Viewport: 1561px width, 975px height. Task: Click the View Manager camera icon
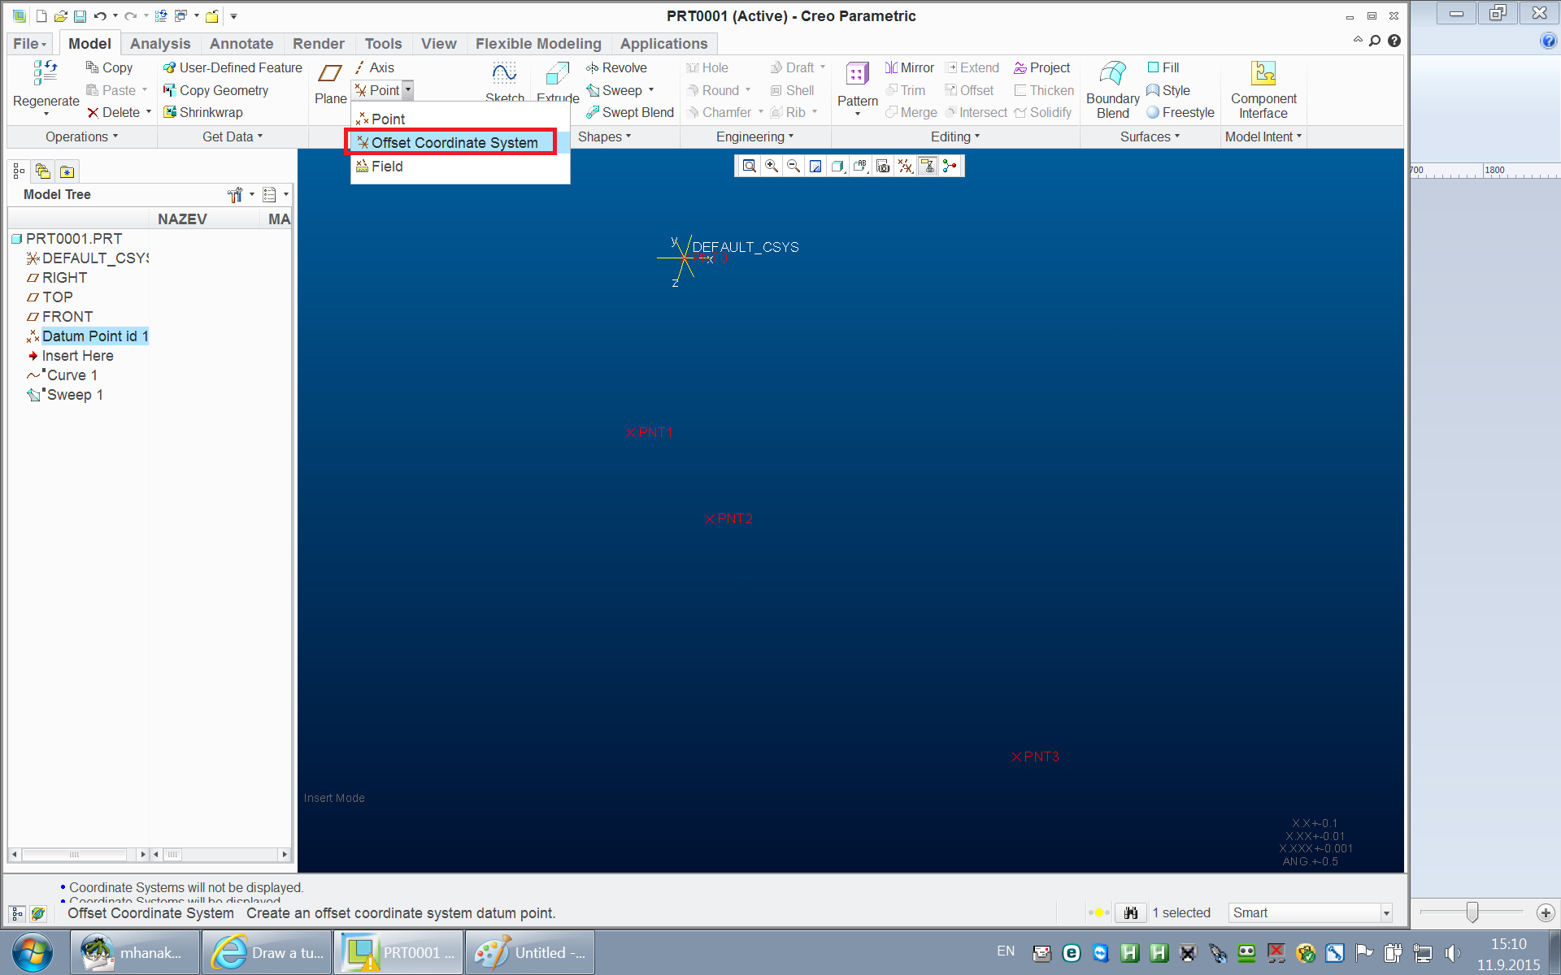[883, 166]
